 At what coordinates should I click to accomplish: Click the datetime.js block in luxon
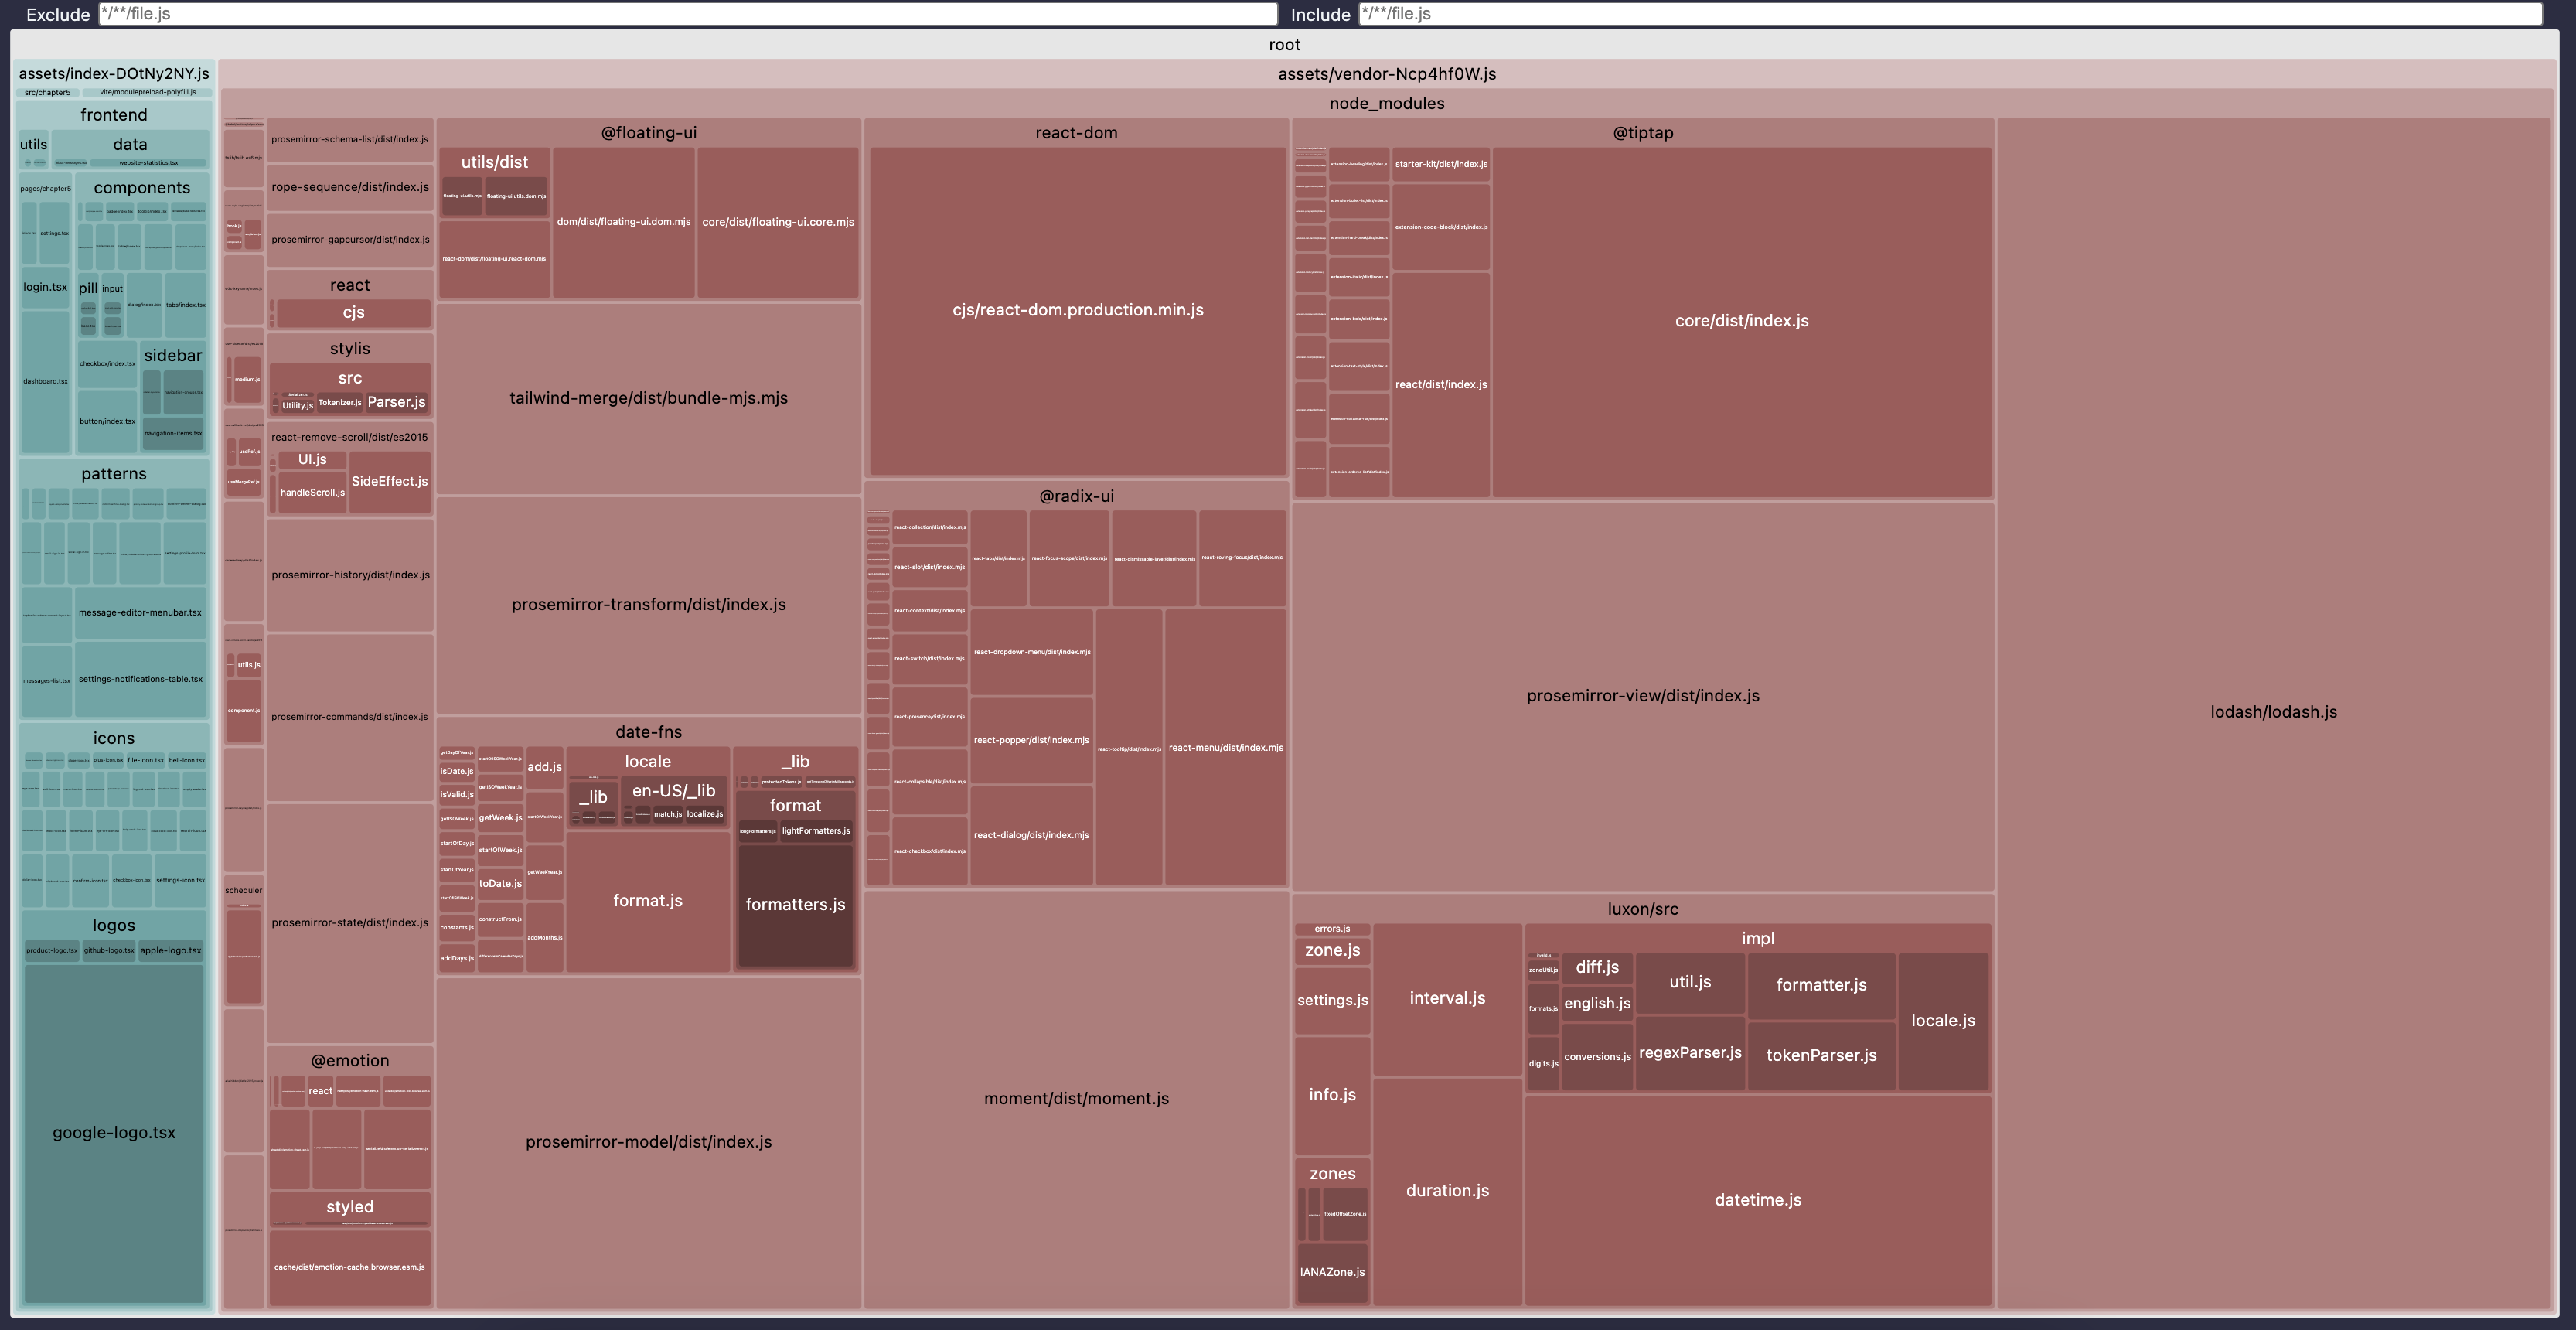pos(1757,1200)
